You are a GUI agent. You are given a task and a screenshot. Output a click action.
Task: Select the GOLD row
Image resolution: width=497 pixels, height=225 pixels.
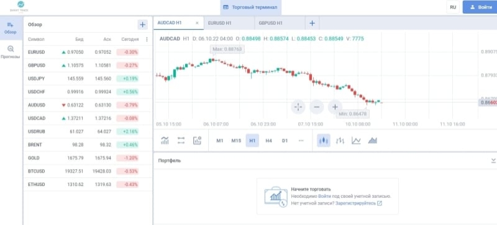coord(88,158)
